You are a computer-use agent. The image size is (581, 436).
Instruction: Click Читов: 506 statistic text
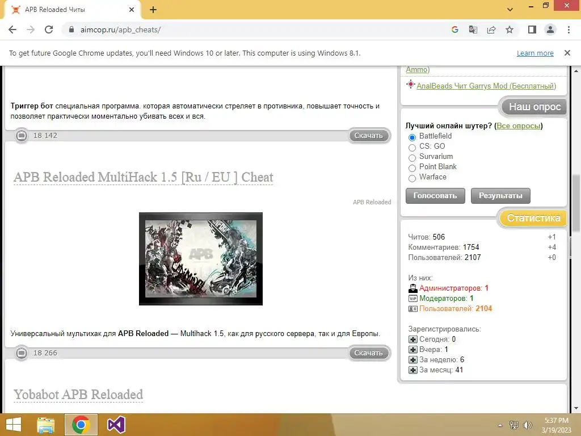click(x=427, y=237)
